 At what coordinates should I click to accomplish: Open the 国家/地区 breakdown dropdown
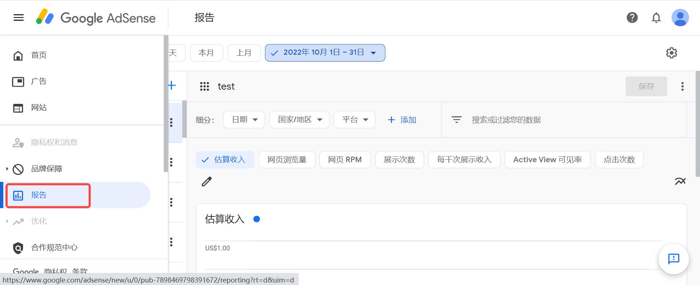tap(299, 120)
